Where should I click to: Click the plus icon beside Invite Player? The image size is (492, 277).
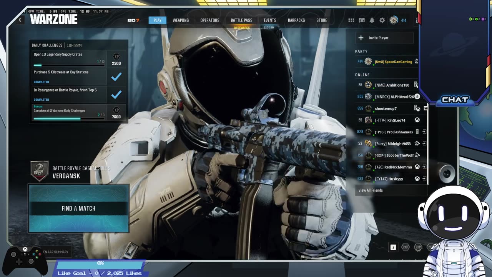click(361, 38)
